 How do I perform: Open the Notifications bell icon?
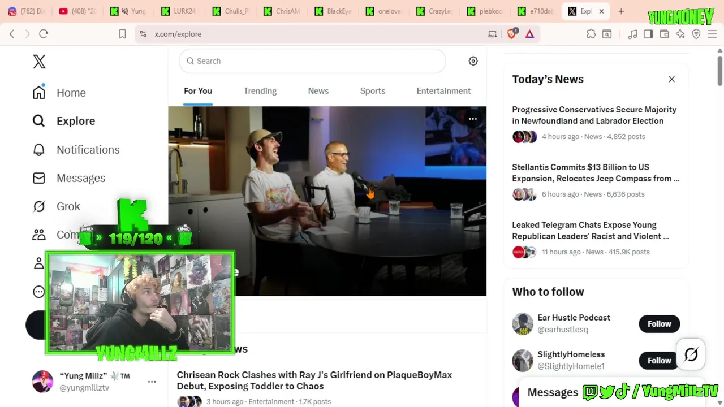[38, 150]
